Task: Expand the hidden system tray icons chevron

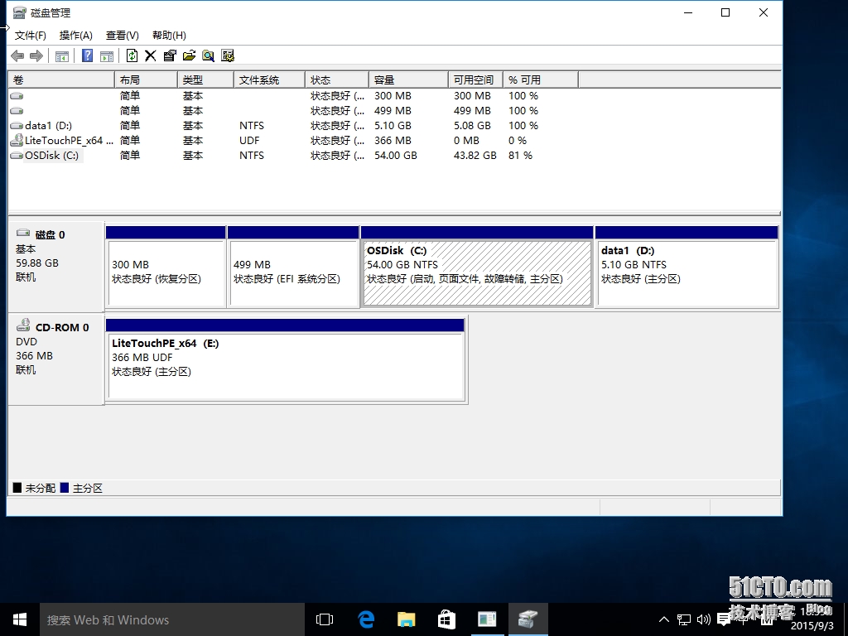Action: 664,619
